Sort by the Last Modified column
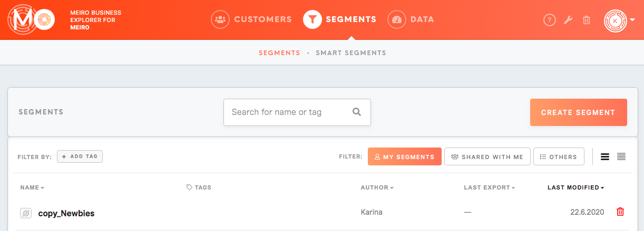Viewport: 644px width, 231px height. 575,187
